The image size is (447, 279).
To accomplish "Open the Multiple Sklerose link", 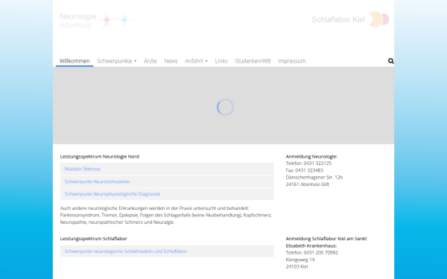I will tap(83, 169).
